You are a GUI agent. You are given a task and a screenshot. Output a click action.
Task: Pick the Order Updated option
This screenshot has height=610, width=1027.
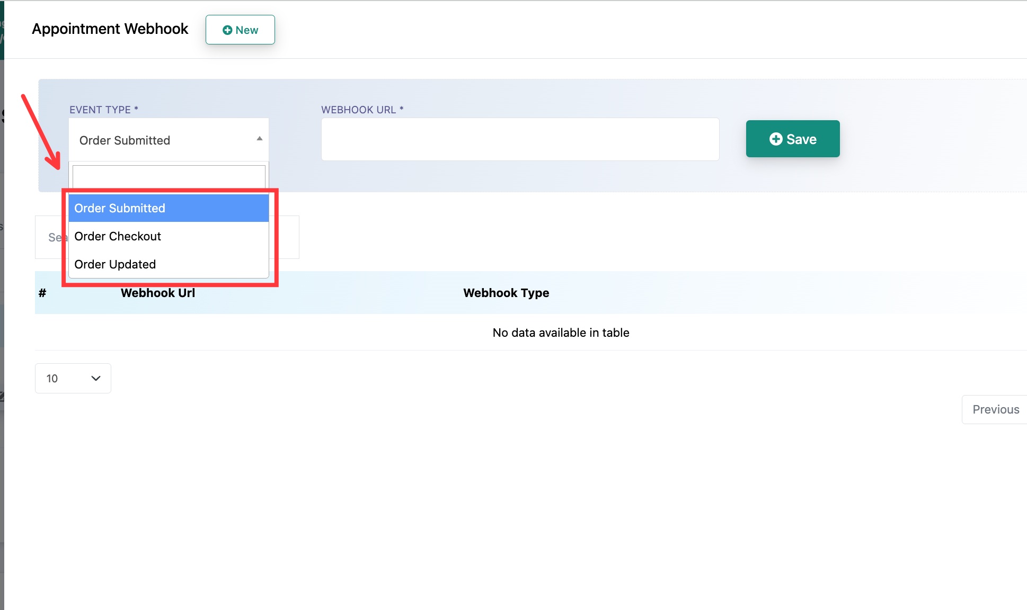click(169, 264)
